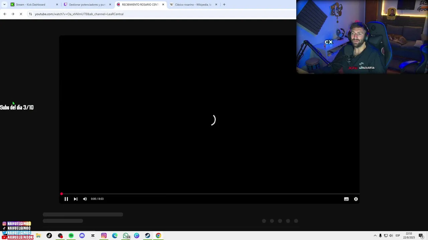Click the microphone tray icon
This screenshot has width=428, height=240.
point(380,236)
